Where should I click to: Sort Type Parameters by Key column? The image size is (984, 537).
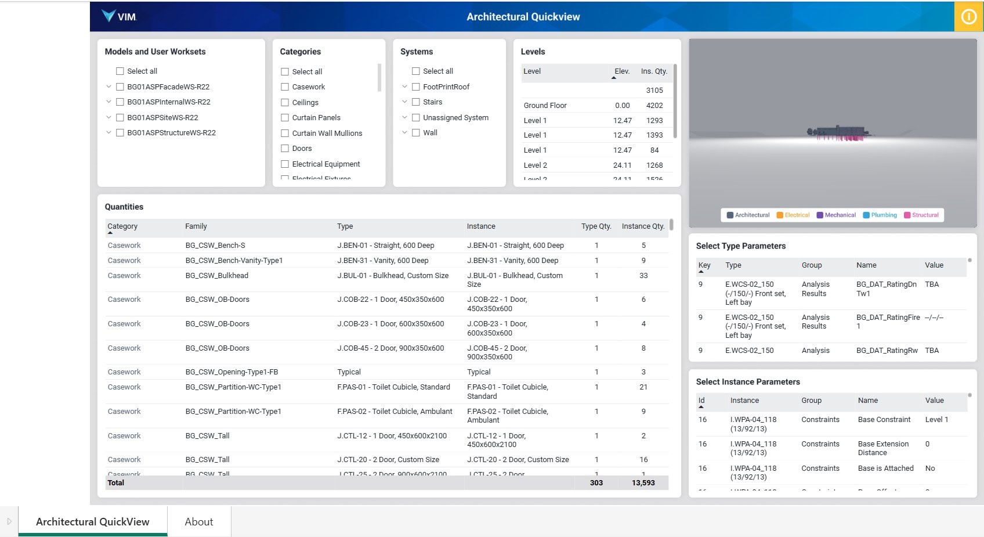pos(704,265)
